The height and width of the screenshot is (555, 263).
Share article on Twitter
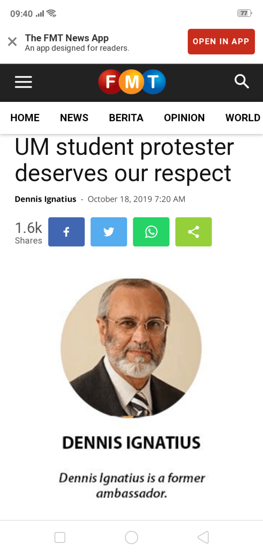pos(109,232)
